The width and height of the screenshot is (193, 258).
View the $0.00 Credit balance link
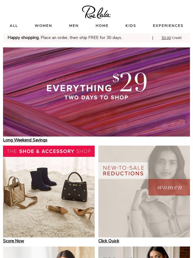(172, 38)
